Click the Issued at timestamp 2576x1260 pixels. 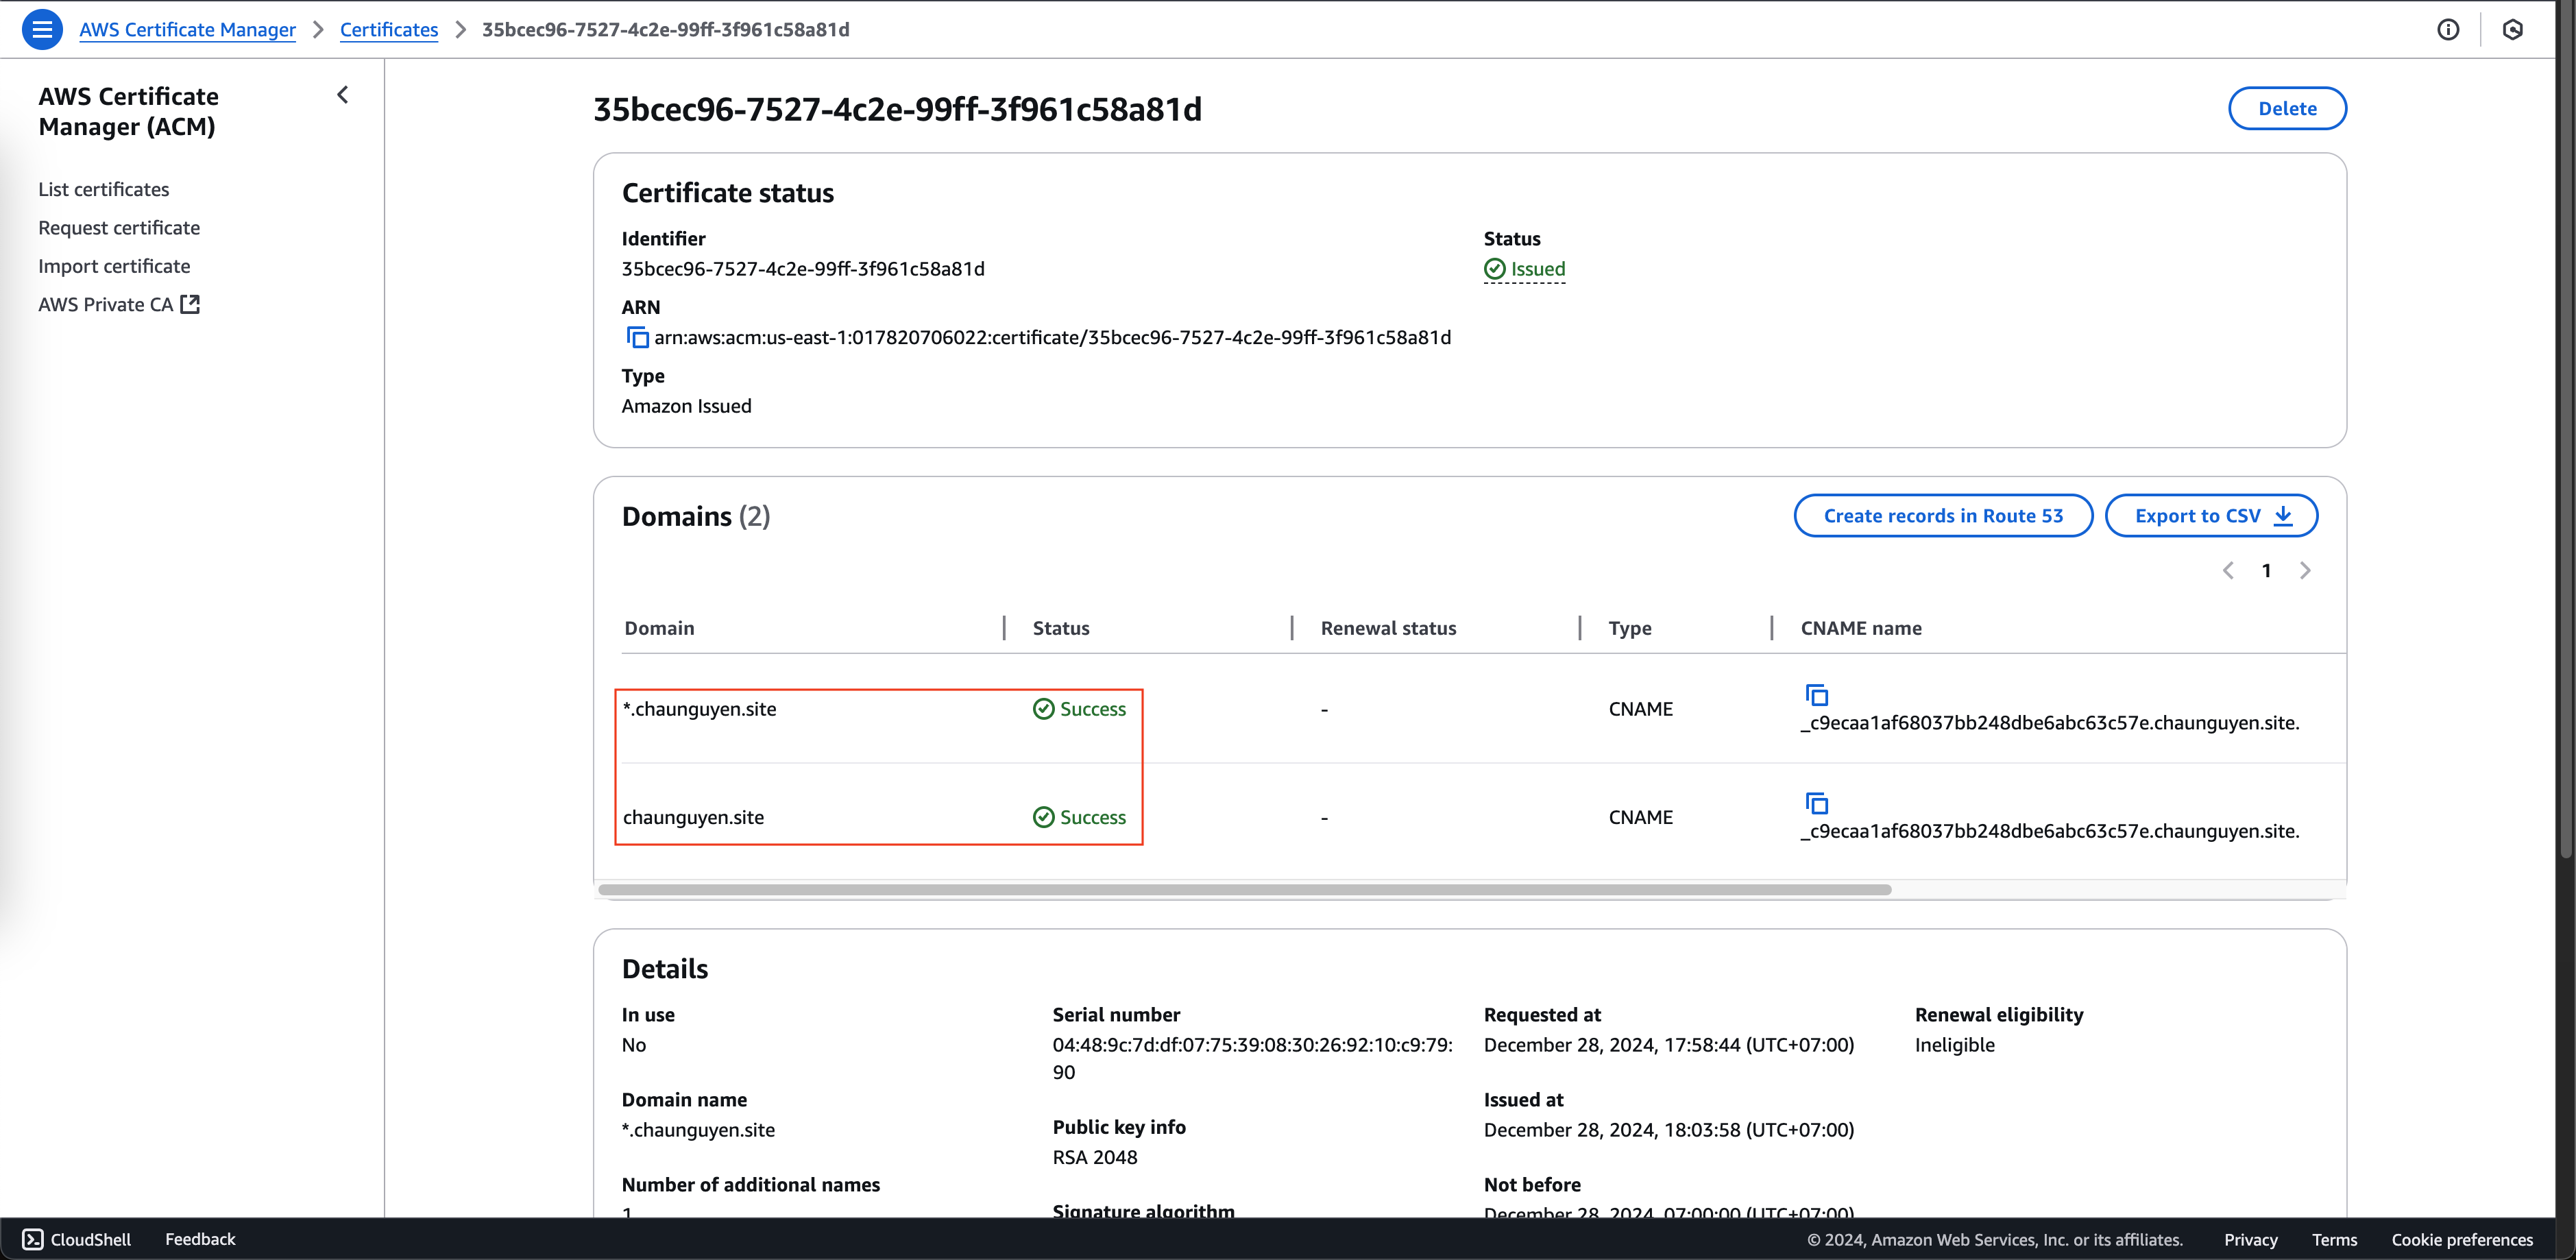click(1668, 1130)
